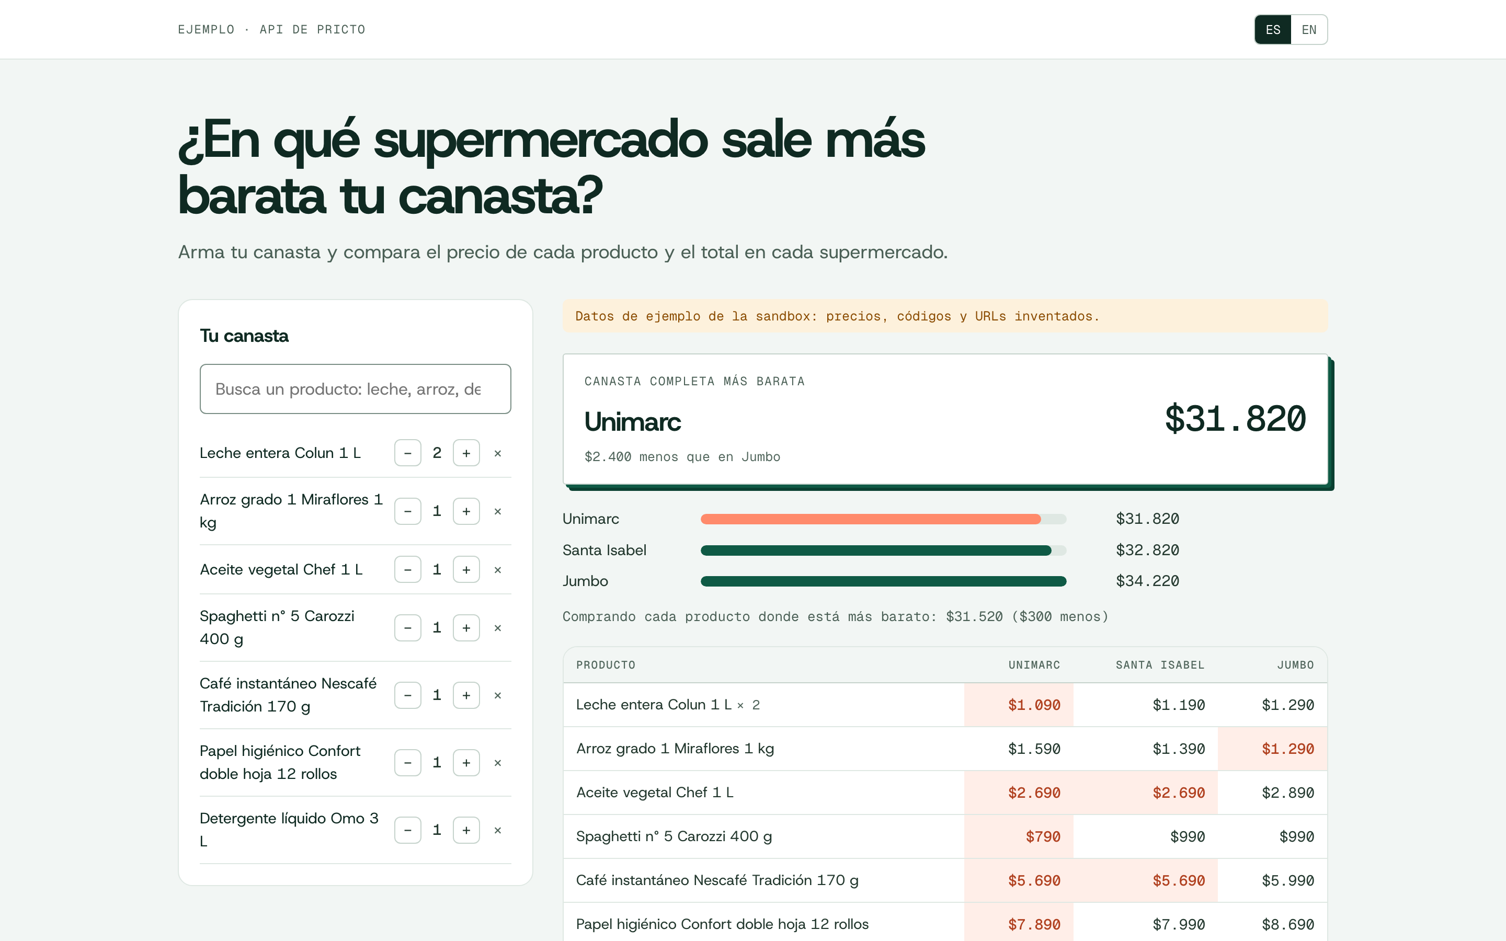The width and height of the screenshot is (1506, 941).
Task: Decrease quantity of Aceite vegetal Chef
Action: coord(408,569)
